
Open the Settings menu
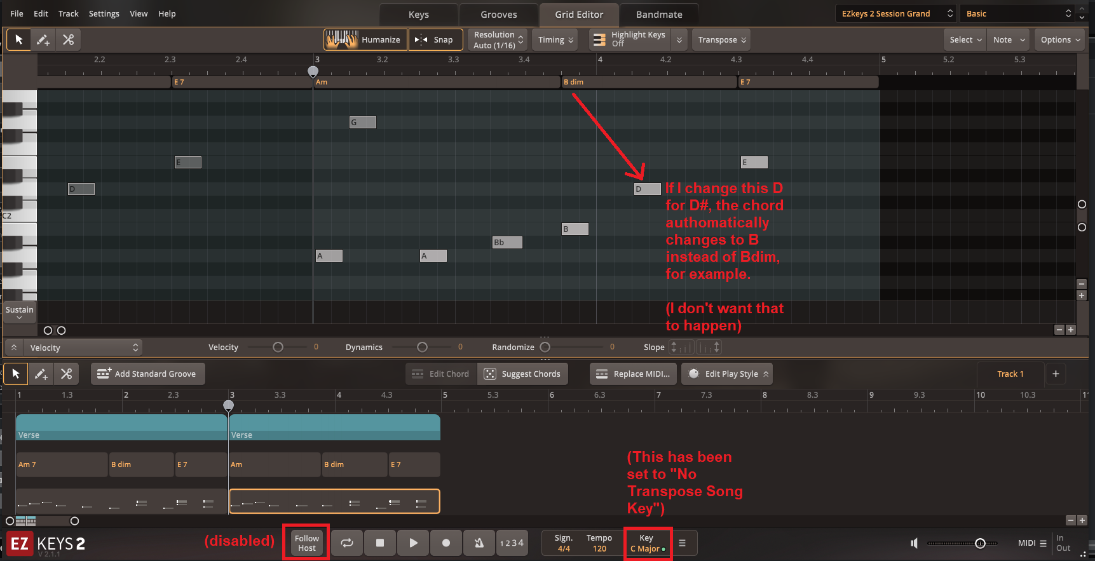[x=104, y=13]
